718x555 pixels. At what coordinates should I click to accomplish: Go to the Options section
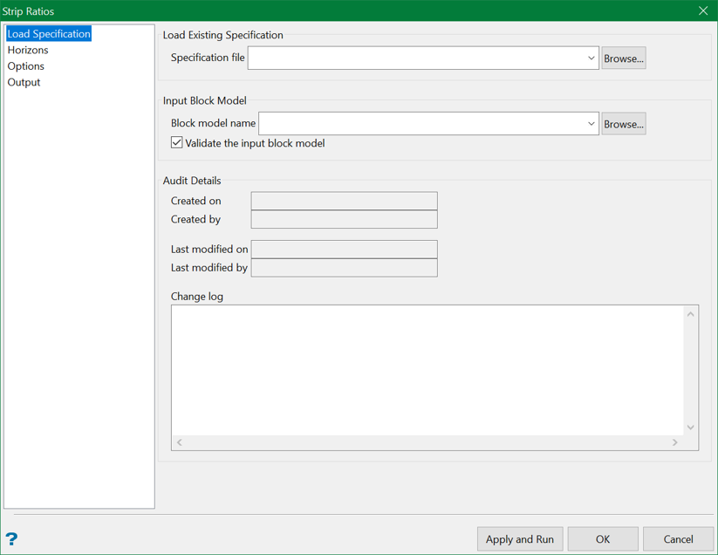[x=26, y=66]
